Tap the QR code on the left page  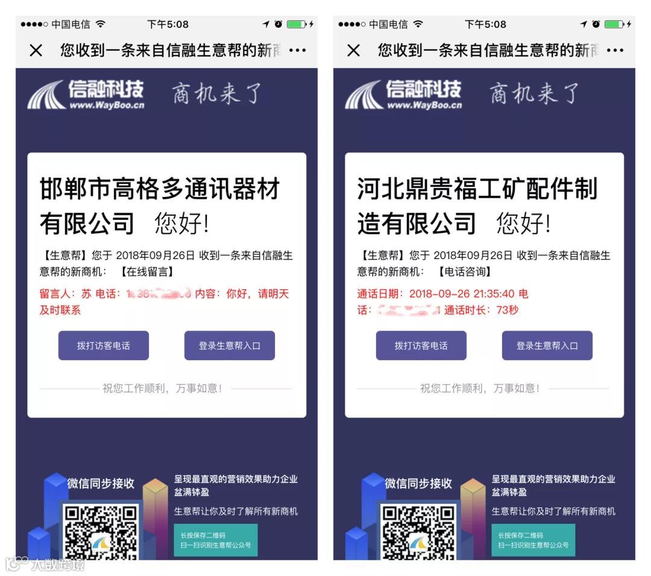[101, 532]
